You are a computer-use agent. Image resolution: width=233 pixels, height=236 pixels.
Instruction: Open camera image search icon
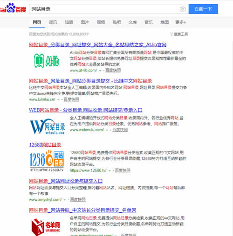coord(183,9)
